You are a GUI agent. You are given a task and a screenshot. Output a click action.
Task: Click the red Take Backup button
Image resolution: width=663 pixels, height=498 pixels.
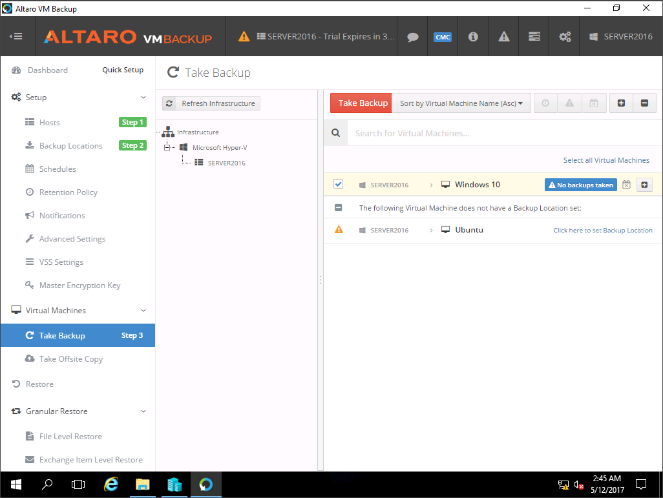point(361,103)
